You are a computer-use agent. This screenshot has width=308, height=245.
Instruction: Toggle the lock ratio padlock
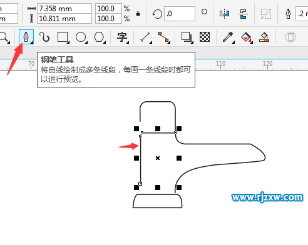pyautogui.click(x=138, y=14)
